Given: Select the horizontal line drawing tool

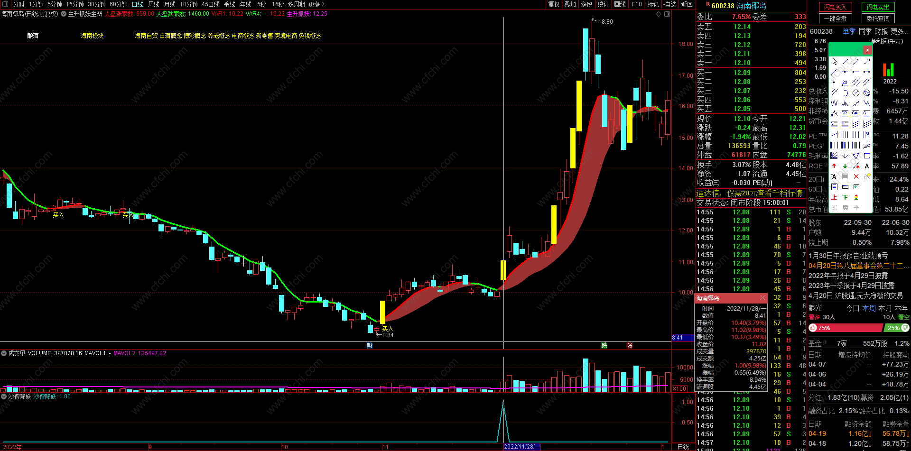Looking at the screenshot, I should (845, 72).
